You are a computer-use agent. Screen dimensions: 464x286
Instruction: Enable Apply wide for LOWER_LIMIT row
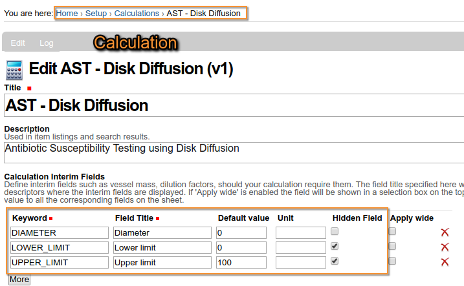click(x=392, y=246)
